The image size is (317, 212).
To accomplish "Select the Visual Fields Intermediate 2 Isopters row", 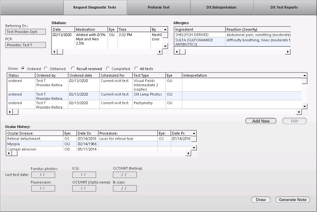I will [155, 85].
